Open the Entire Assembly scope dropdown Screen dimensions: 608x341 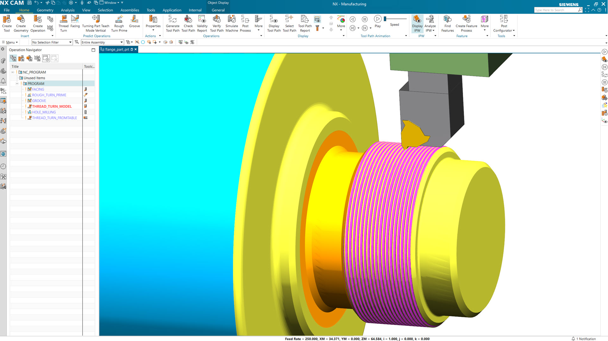[x=122, y=42]
